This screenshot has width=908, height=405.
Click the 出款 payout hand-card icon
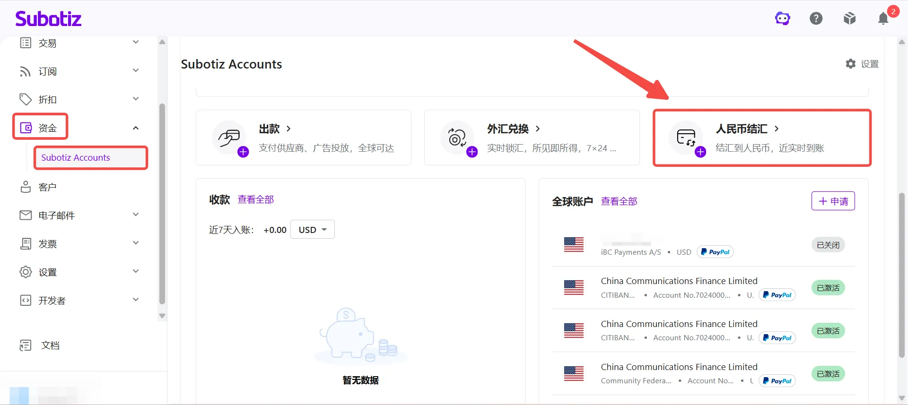[229, 138]
